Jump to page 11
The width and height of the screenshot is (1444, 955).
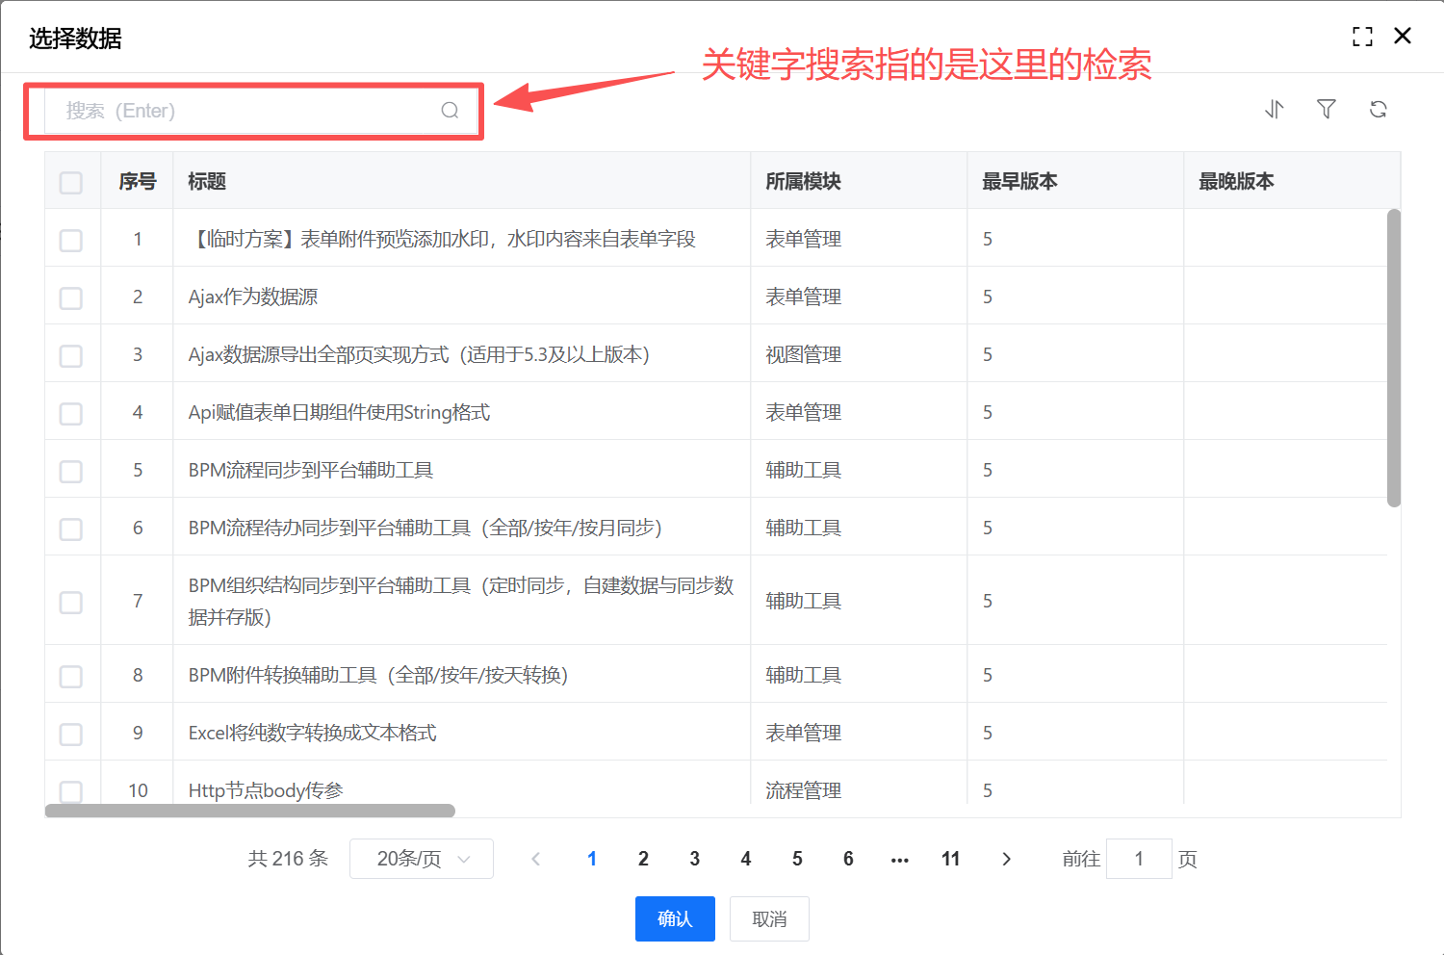(950, 859)
